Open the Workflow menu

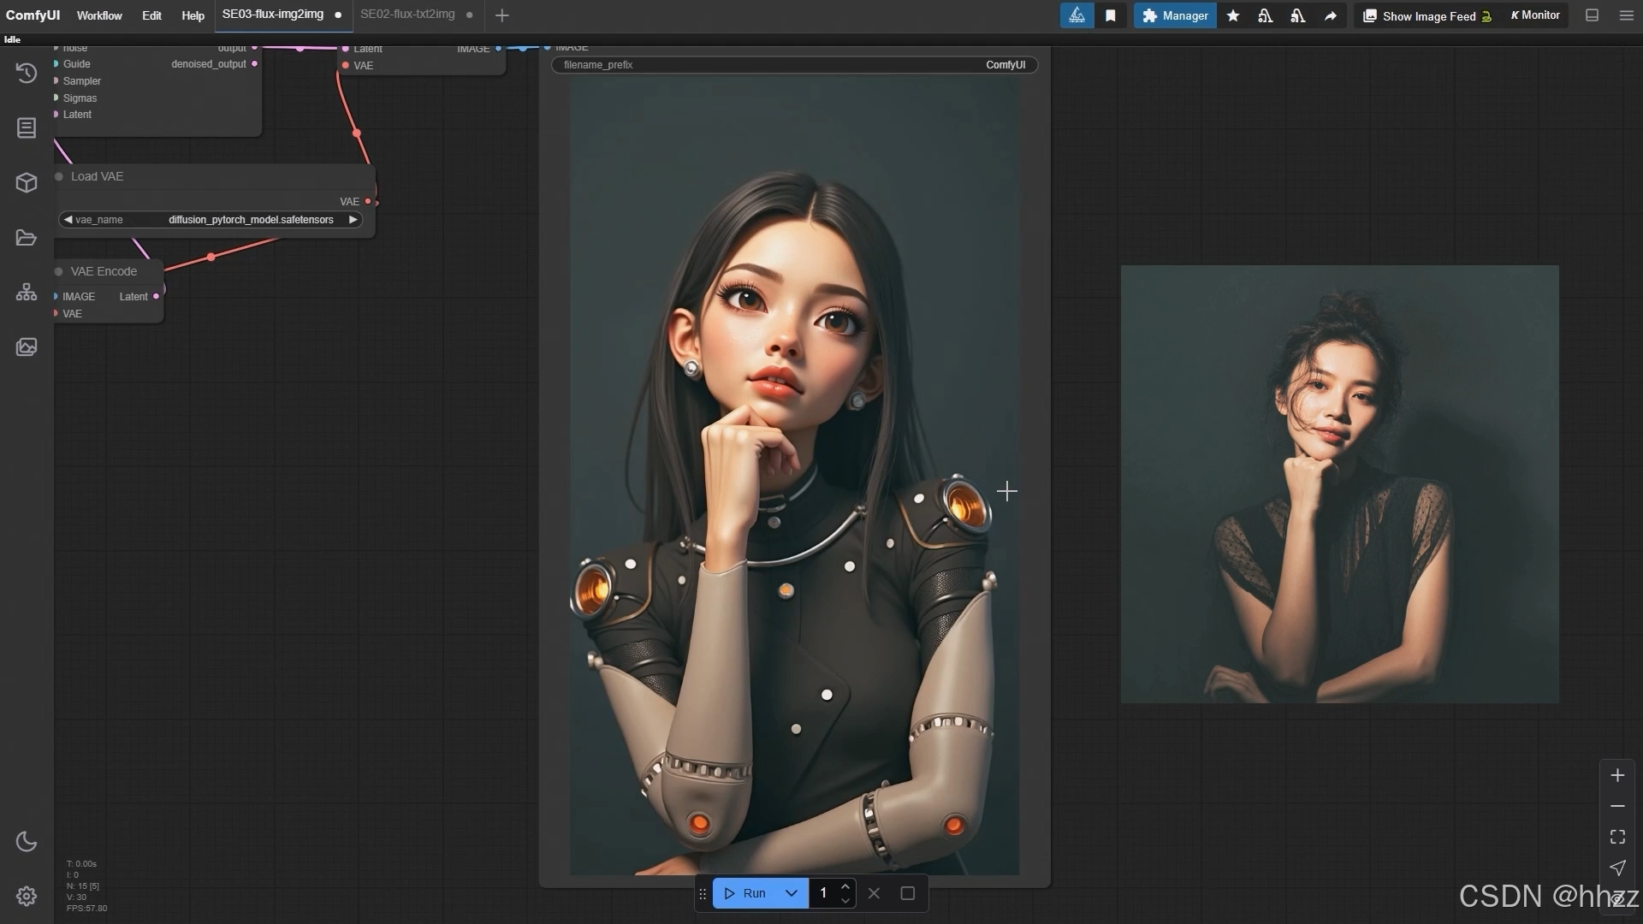coord(99,15)
